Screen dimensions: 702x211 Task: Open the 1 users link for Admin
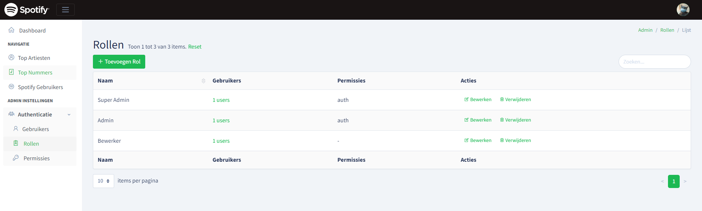pos(221,120)
